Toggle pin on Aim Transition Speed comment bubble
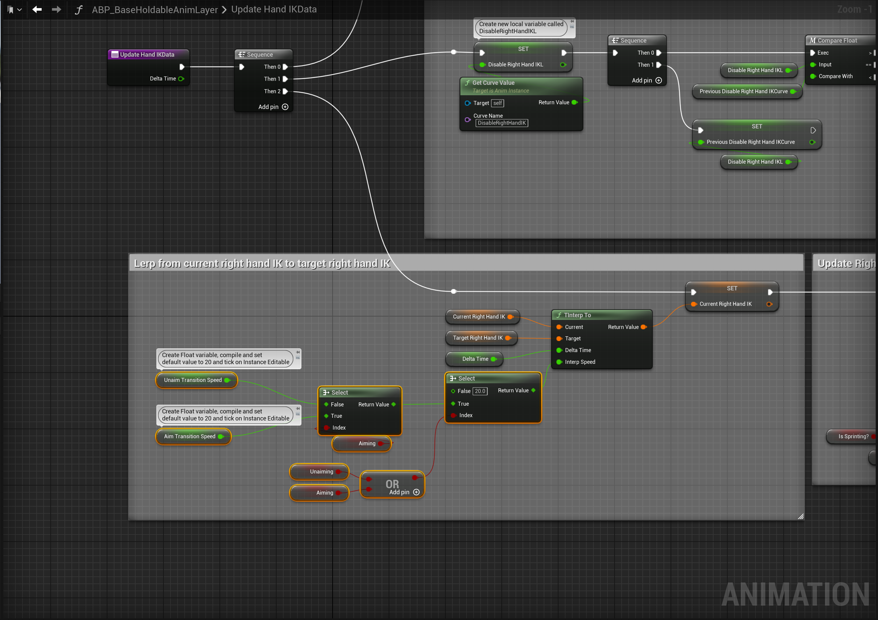Image resolution: width=878 pixels, height=620 pixels. [298, 409]
